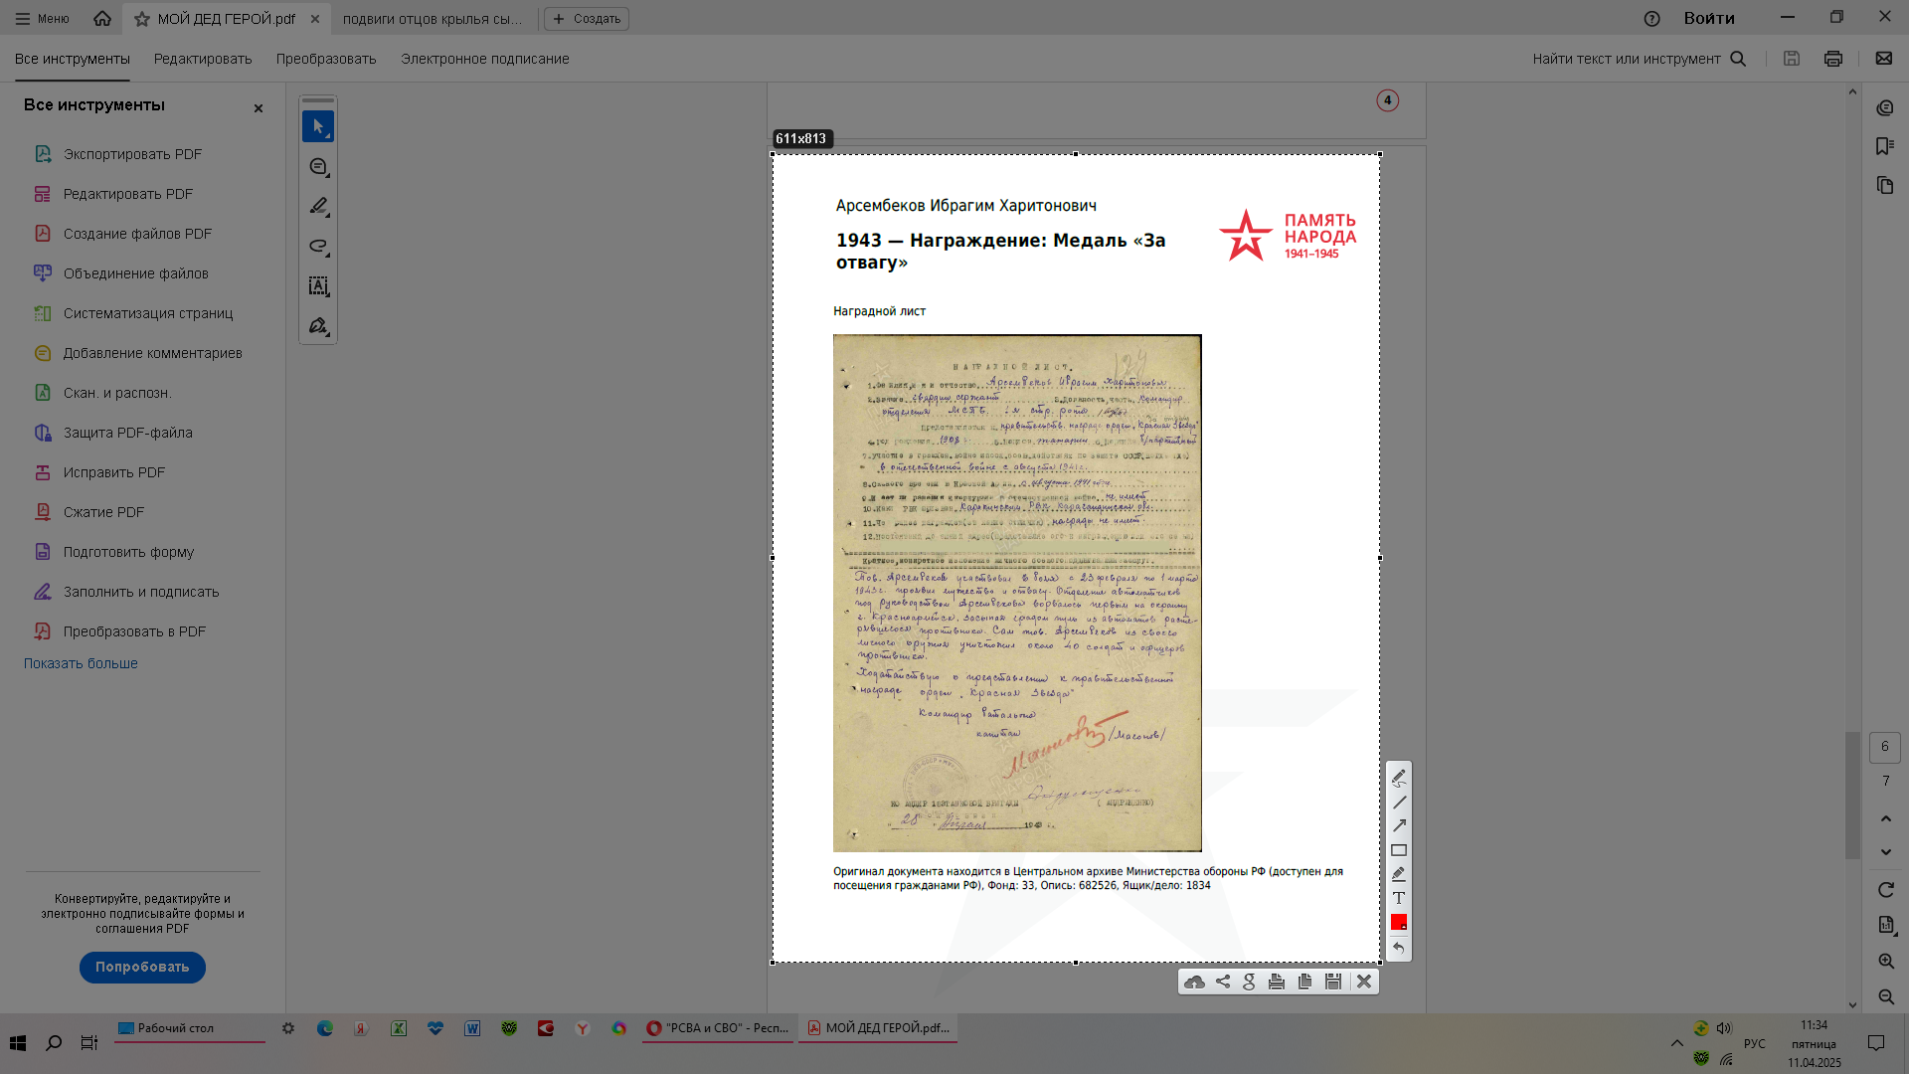The height and width of the screenshot is (1074, 1909).
Task: Undo last annotation in Lightshot
Action: click(x=1399, y=948)
